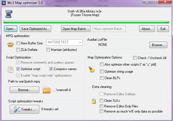Check the Mantain (attributes) option

pos(48,50)
